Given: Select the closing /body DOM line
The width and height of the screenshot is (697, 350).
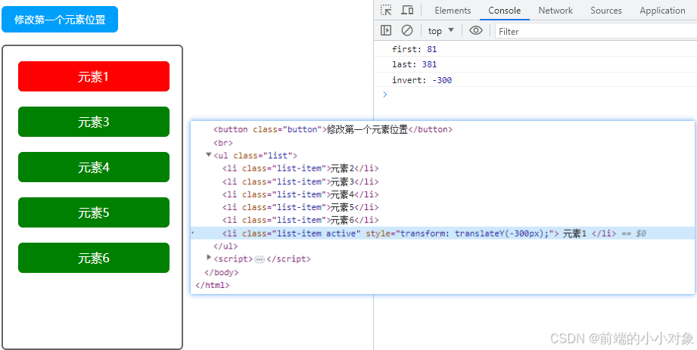Looking at the screenshot, I should coord(222,272).
